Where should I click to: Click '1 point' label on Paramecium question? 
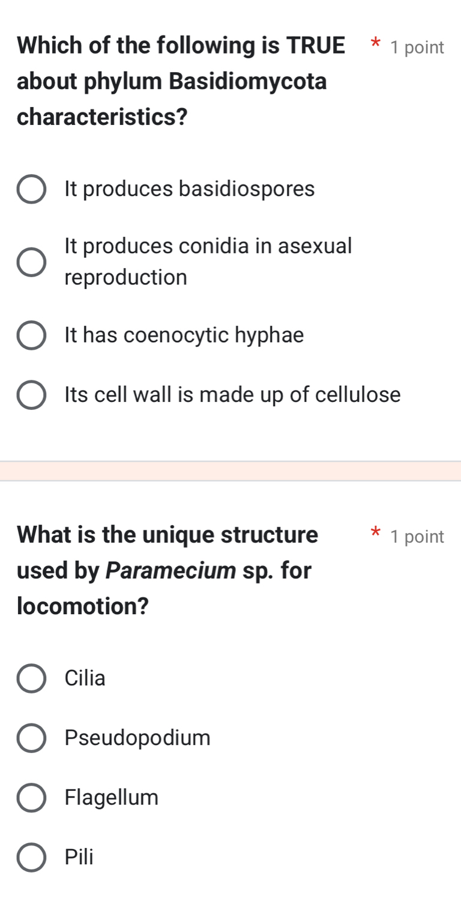417,537
